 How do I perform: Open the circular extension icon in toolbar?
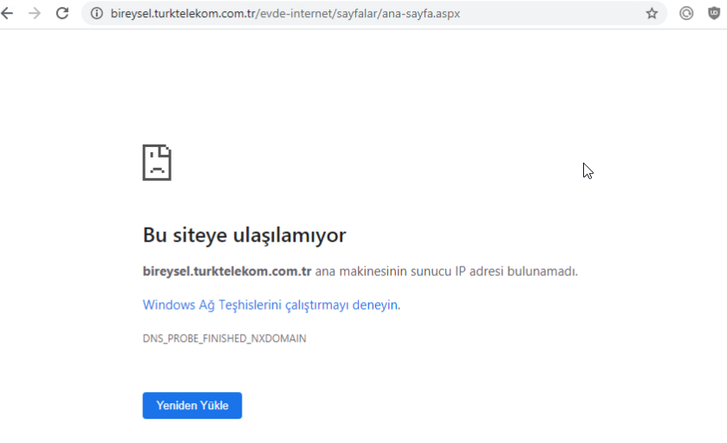point(686,14)
